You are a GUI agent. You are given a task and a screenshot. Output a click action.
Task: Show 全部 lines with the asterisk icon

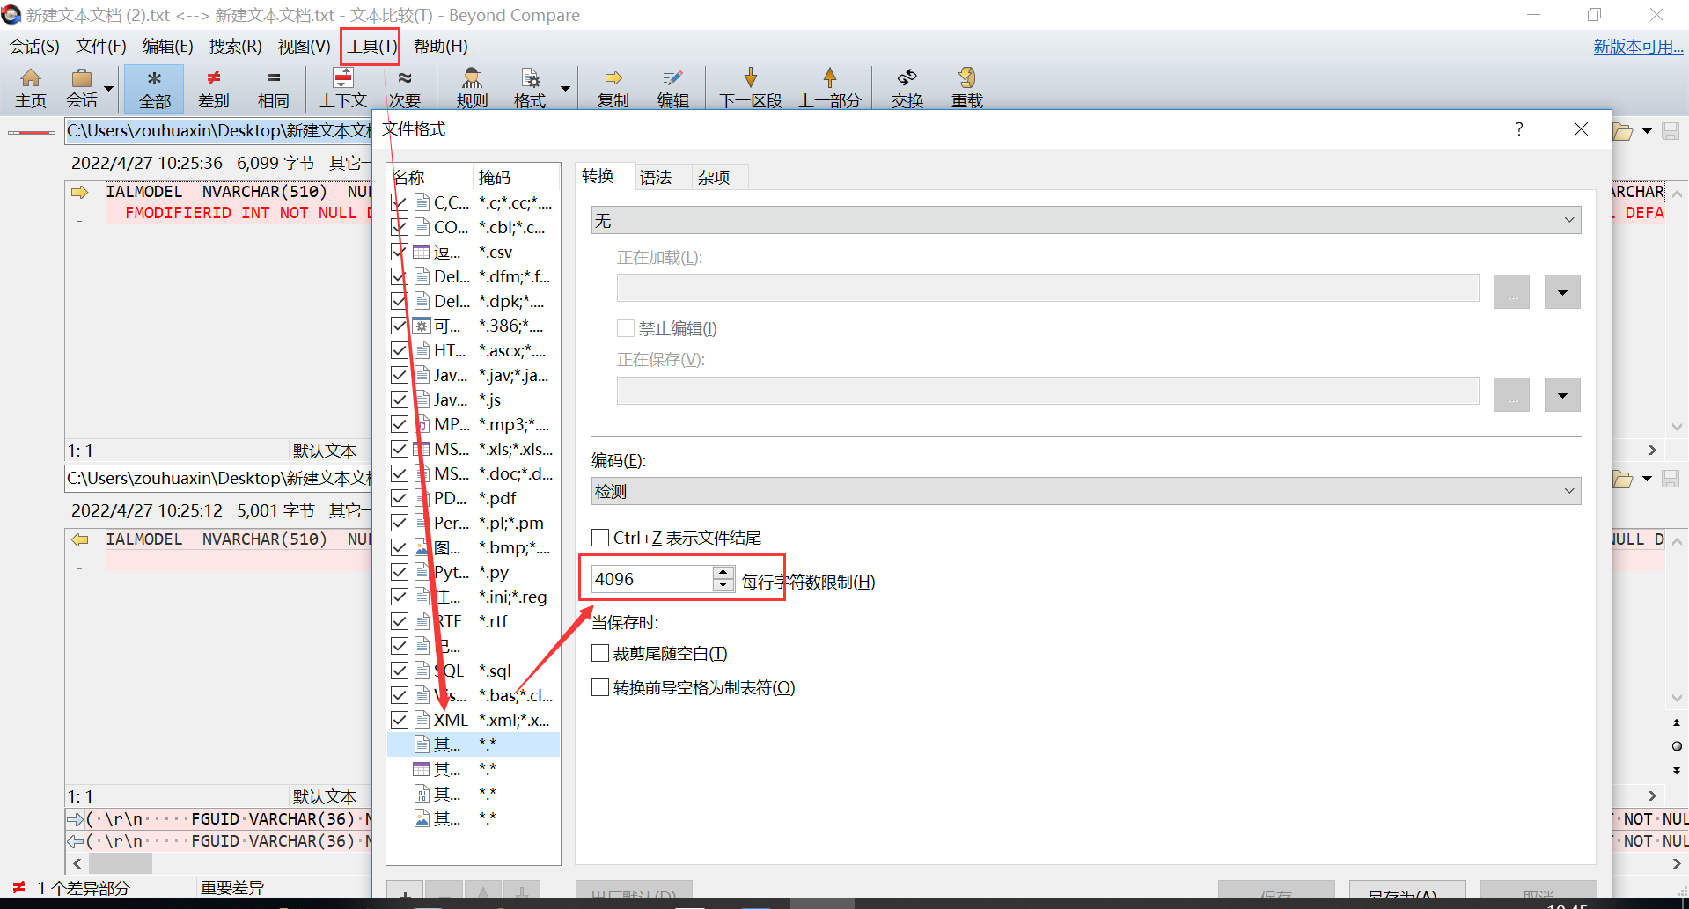tap(154, 89)
